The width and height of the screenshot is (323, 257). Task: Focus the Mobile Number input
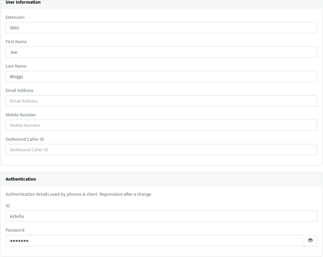tap(161, 125)
